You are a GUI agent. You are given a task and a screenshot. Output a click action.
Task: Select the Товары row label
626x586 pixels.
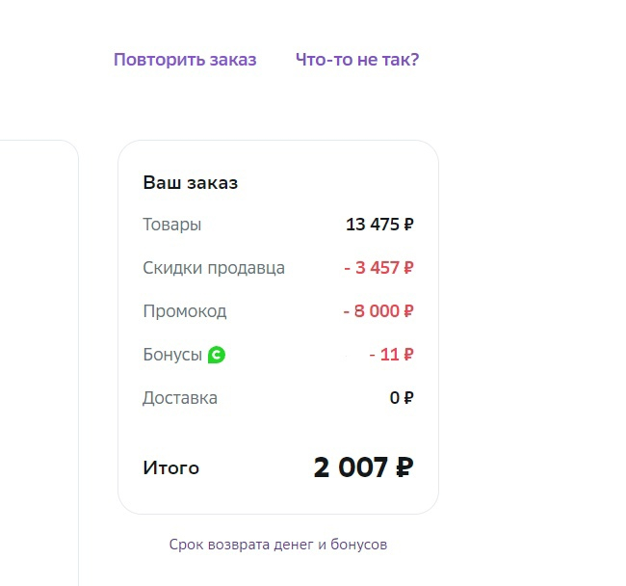pos(172,226)
